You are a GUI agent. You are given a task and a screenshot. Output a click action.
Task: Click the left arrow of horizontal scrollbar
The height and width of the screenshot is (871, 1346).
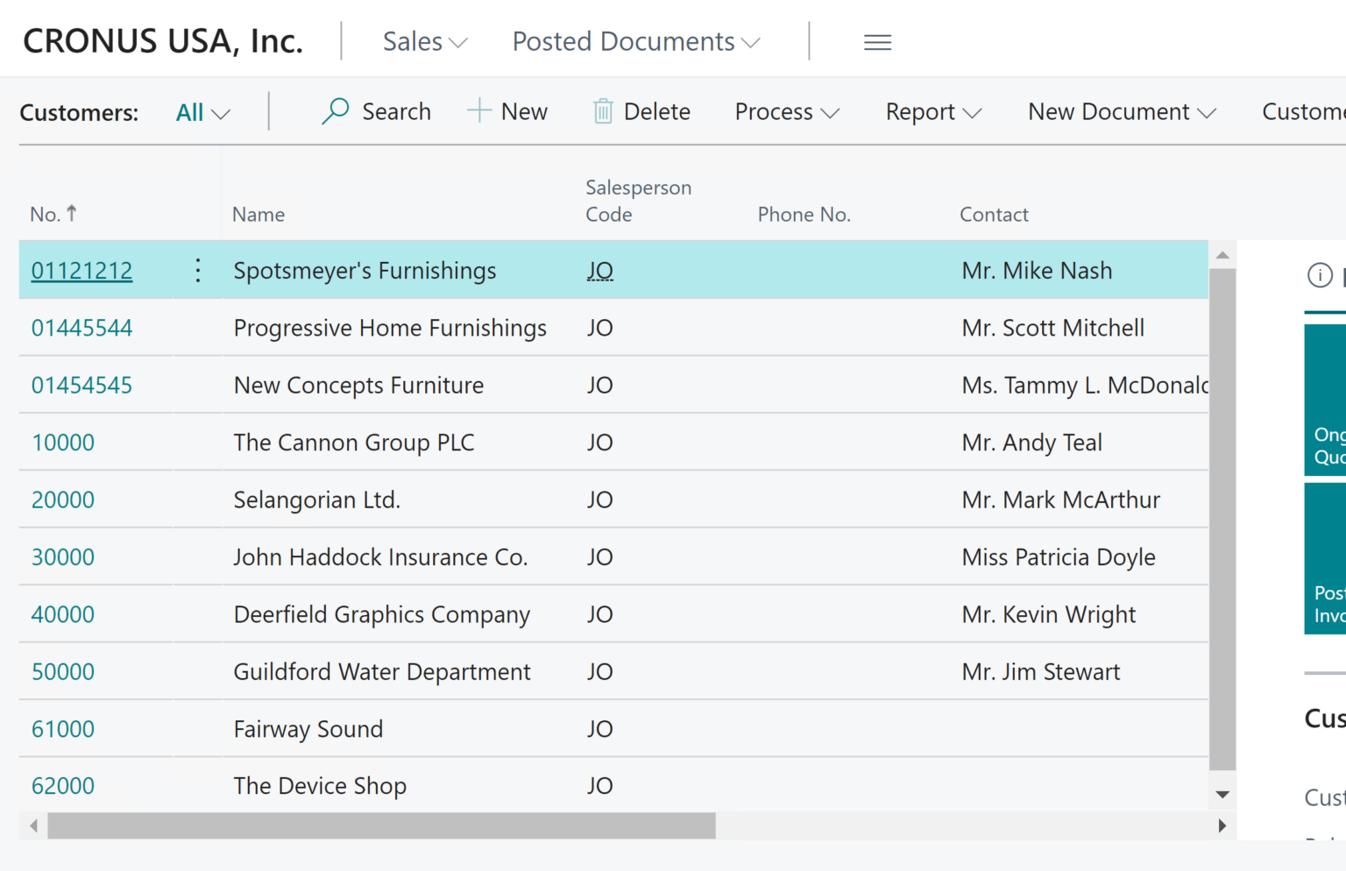(32, 825)
